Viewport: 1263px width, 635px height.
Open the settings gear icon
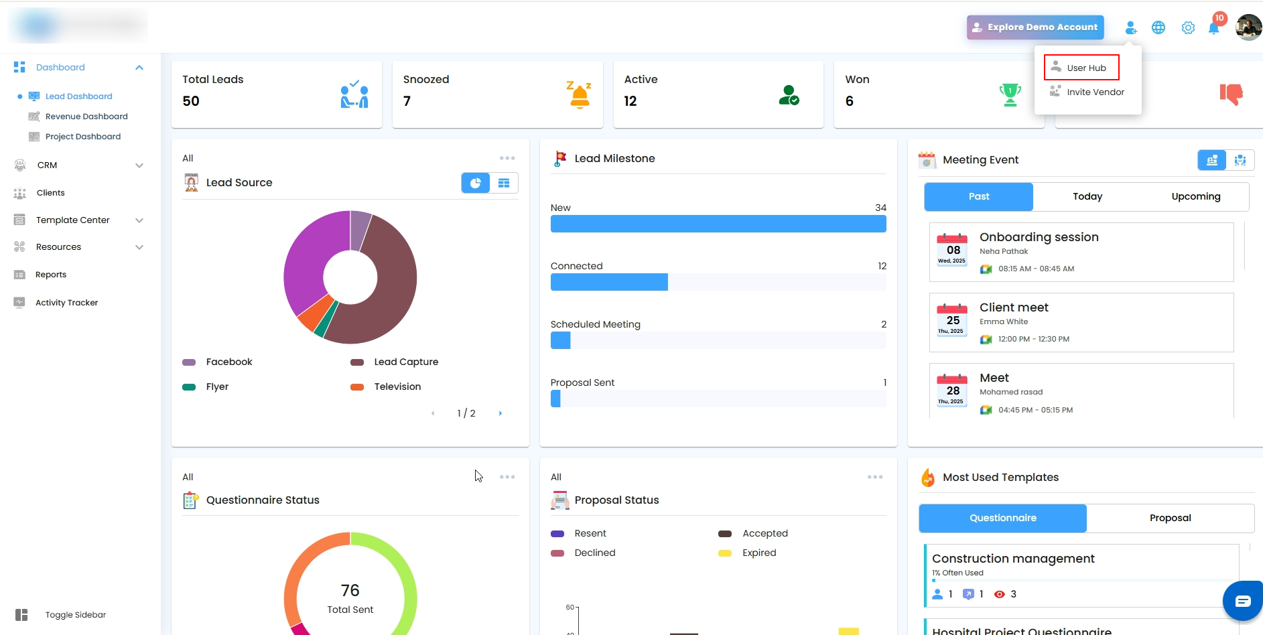coord(1188,27)
